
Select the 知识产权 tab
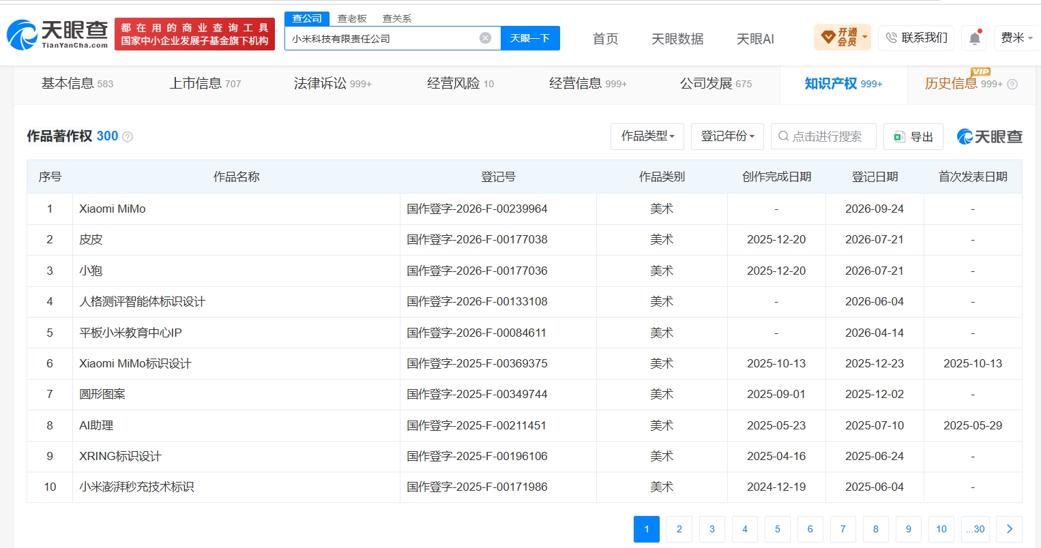[843, 84]
